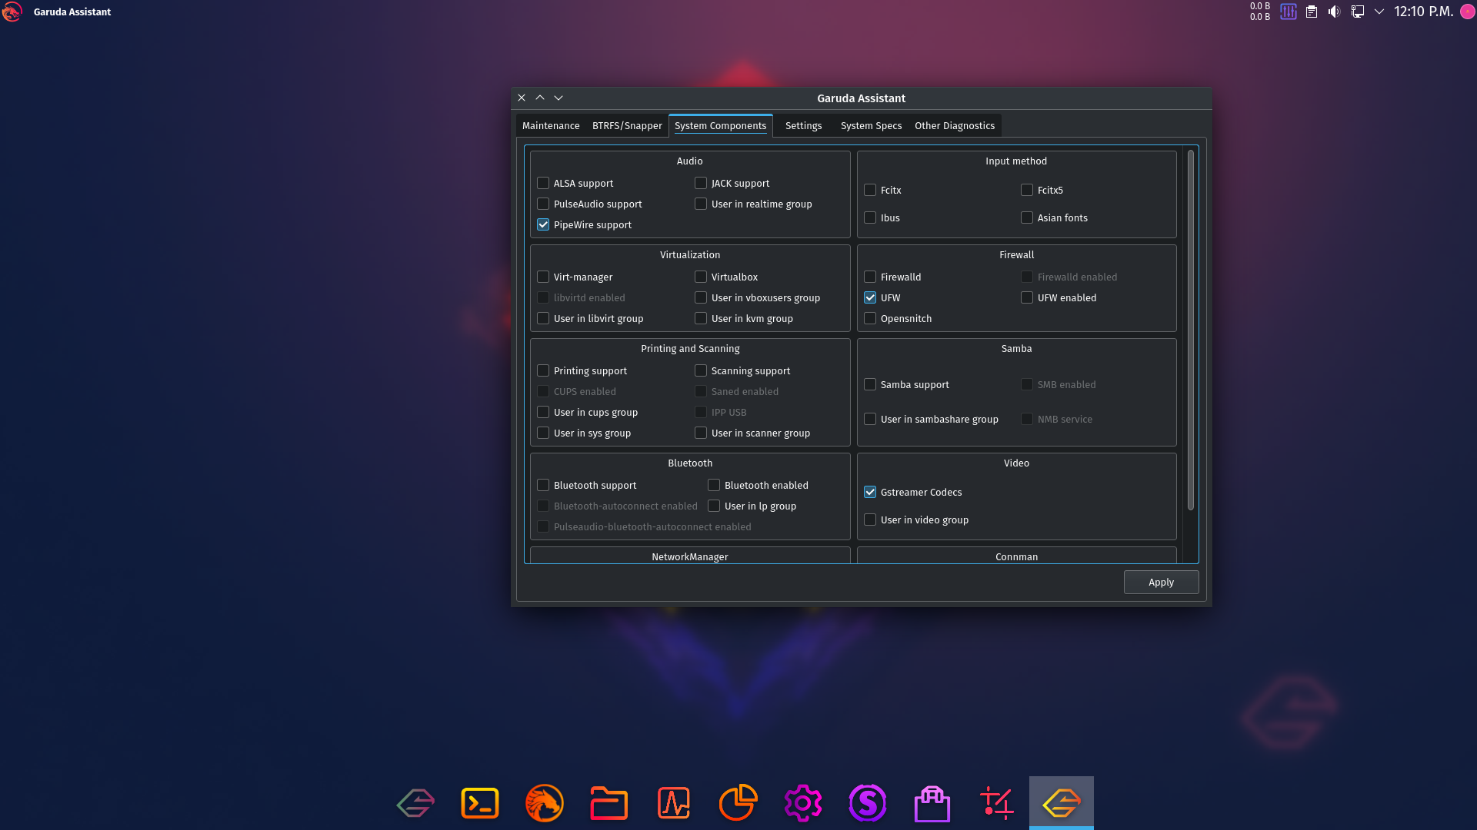Screen dimensions: 1477x830
Task: Uncheck PipeWire support
Action: 543,224
